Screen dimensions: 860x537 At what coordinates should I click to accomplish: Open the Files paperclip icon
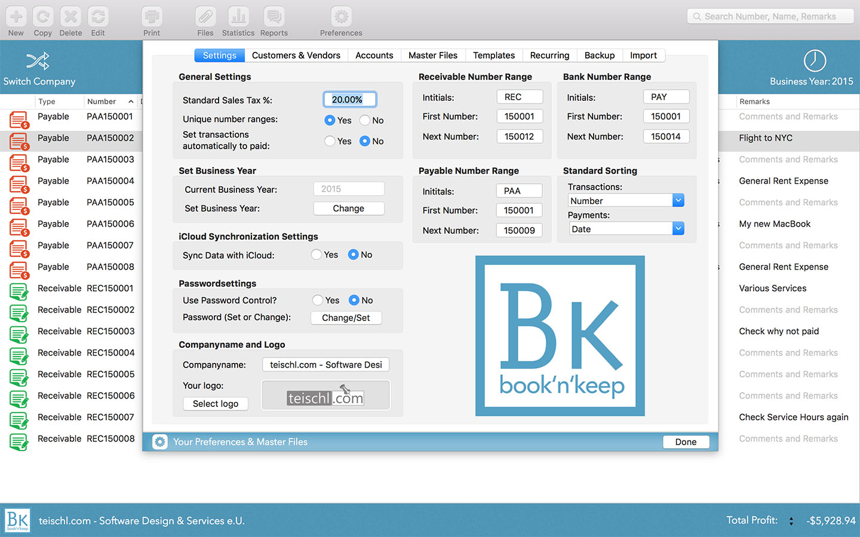click(x=205, y=16)
